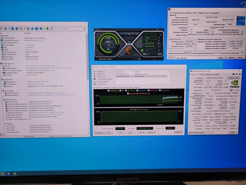Toggle Stress CPU checkbox in Stability Test
246x185 pixels.
pos(97,72)
